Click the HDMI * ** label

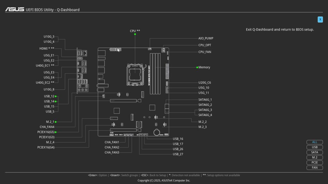point(47,49)
